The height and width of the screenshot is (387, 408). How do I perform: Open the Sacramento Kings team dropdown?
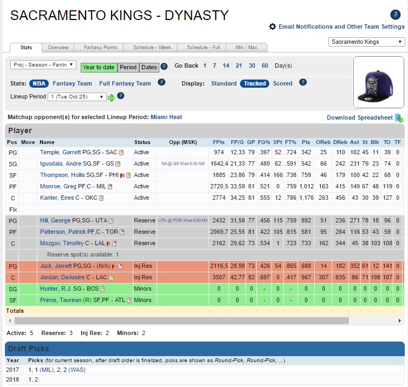tap(367, 42)
